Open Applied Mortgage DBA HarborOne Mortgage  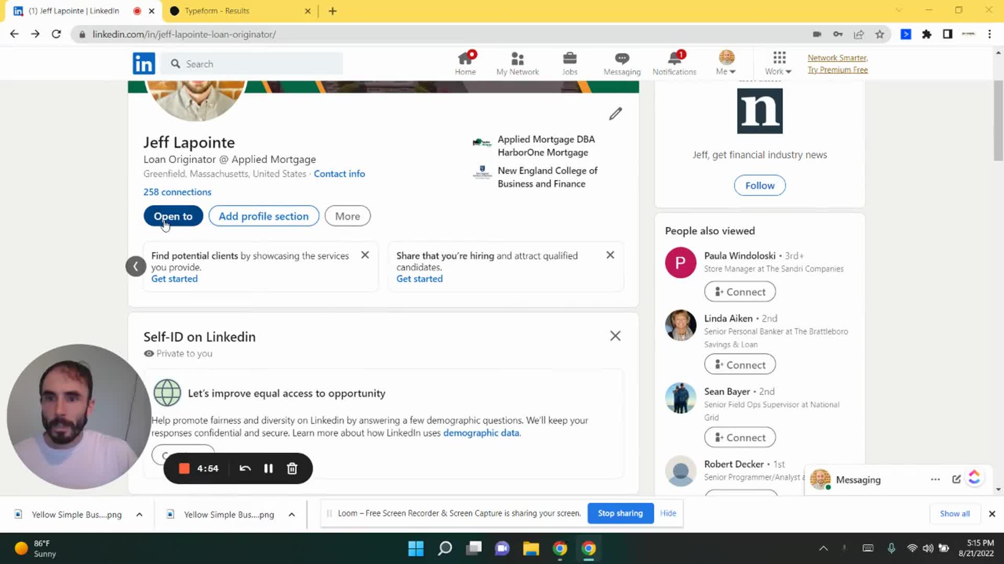coord(546,146)
